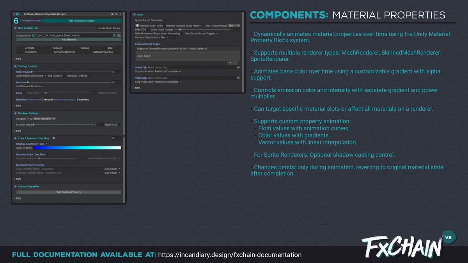Select the SpriteSheetControl component button

(64, 52)
